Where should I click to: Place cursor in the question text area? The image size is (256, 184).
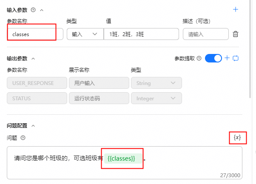click(x=125, y=163)
